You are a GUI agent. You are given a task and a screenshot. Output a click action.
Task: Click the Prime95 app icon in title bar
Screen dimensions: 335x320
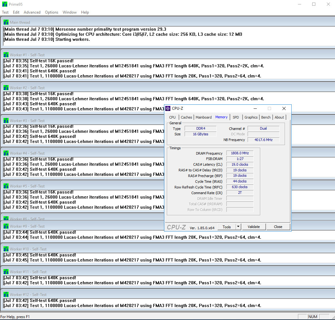tap(5, 4)
